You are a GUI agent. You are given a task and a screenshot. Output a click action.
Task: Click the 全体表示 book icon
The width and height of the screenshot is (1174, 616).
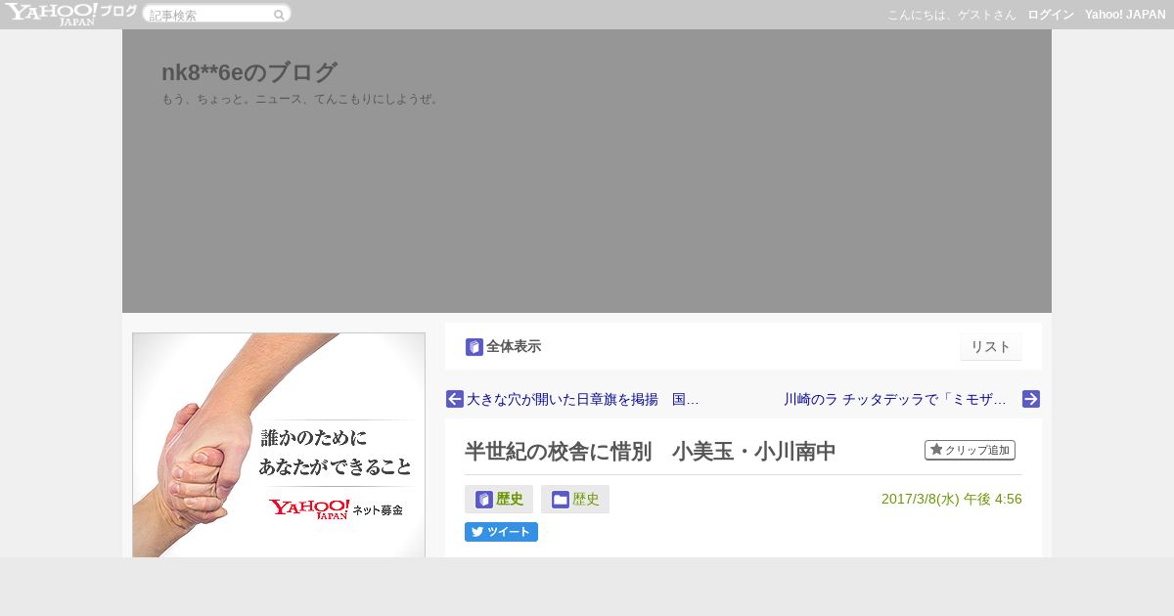[x=474, y=347]
